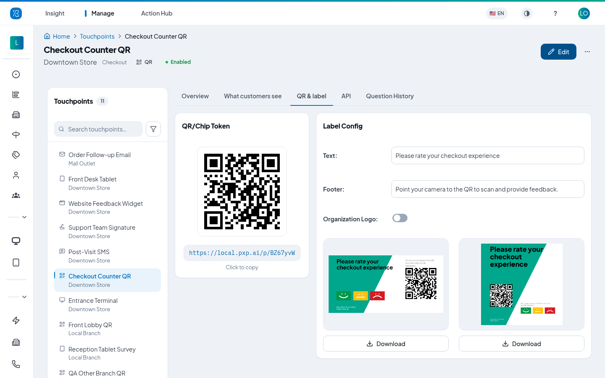The width and height of the screenshot is (605, 378).
Task: Open Action Hub in top navigation
Action: (157, 13)
